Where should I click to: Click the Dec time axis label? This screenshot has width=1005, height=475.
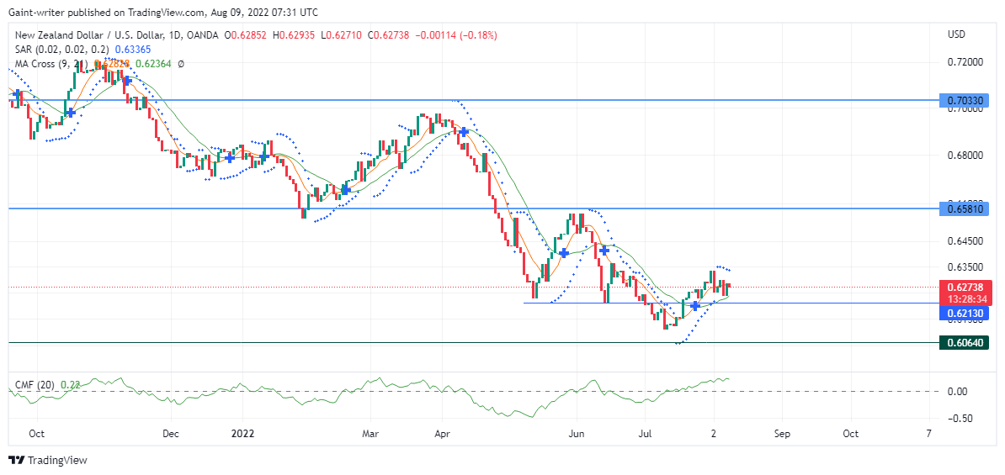coord(171,434)
